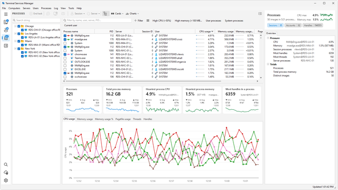Image resolution: width=338 pixels, height=190 pixels.
Task: Uncheck the msedge.exe process checkbox
Action: pos(65,40)
